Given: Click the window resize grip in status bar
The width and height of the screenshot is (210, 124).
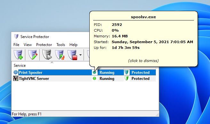Looking at the screenshot, I should [x=157, y=115].
